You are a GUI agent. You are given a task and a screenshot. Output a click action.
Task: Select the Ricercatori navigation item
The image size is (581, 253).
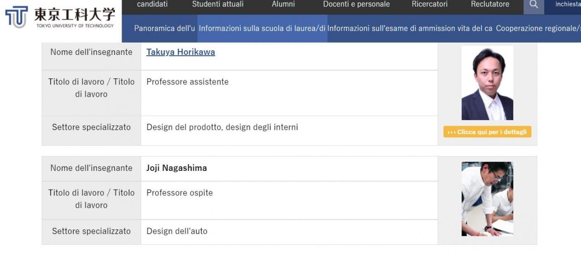[x=429, y=5]
